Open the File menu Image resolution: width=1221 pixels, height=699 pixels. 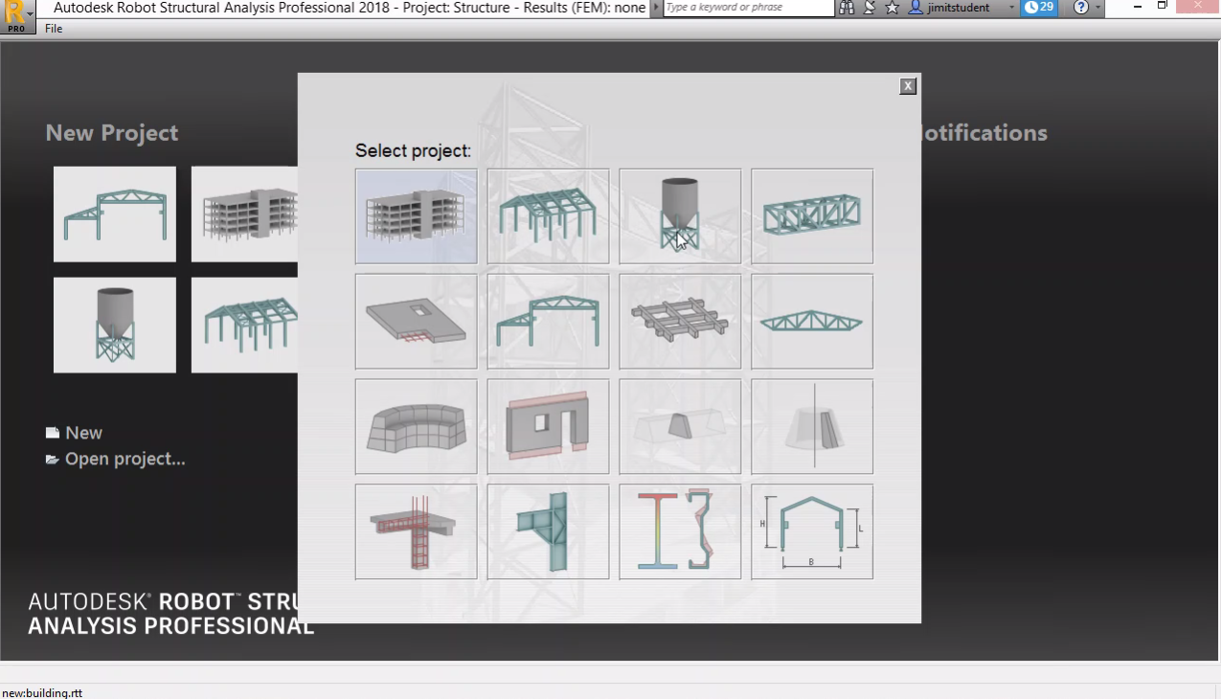point(54,29)
